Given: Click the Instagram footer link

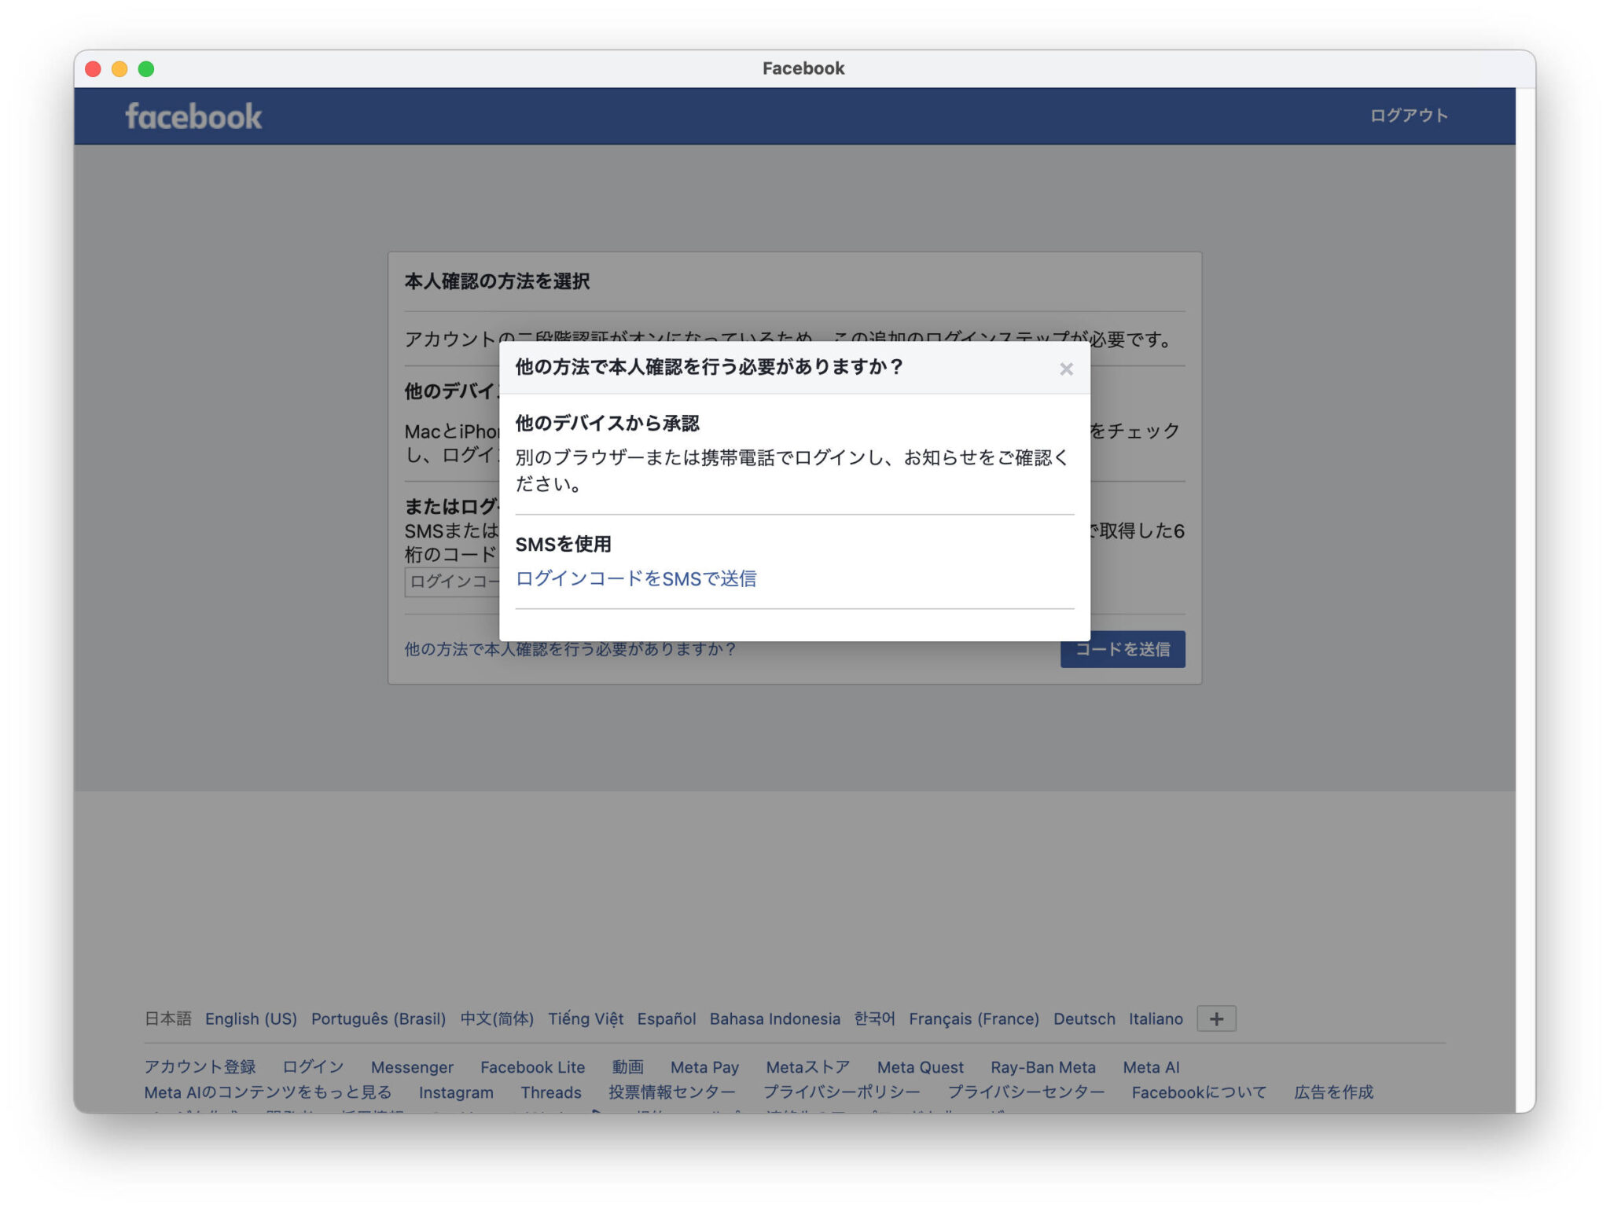Looking at the screenshot, I should pos(456,1092).
